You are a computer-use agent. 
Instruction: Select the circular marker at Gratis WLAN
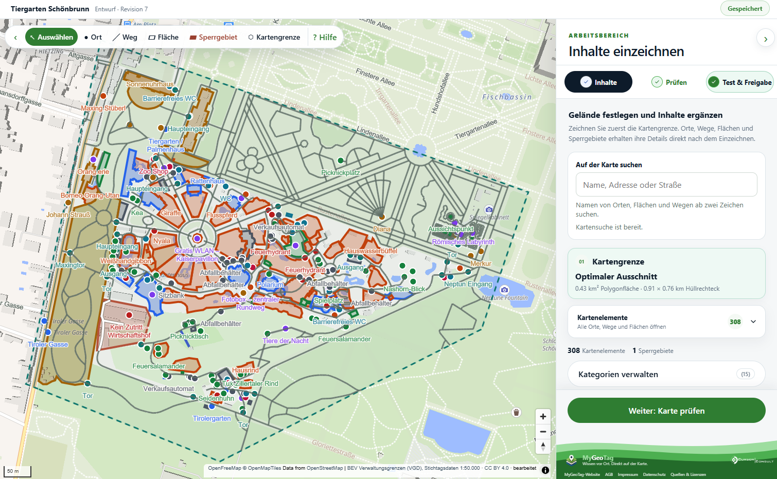[x=197, y=238]
